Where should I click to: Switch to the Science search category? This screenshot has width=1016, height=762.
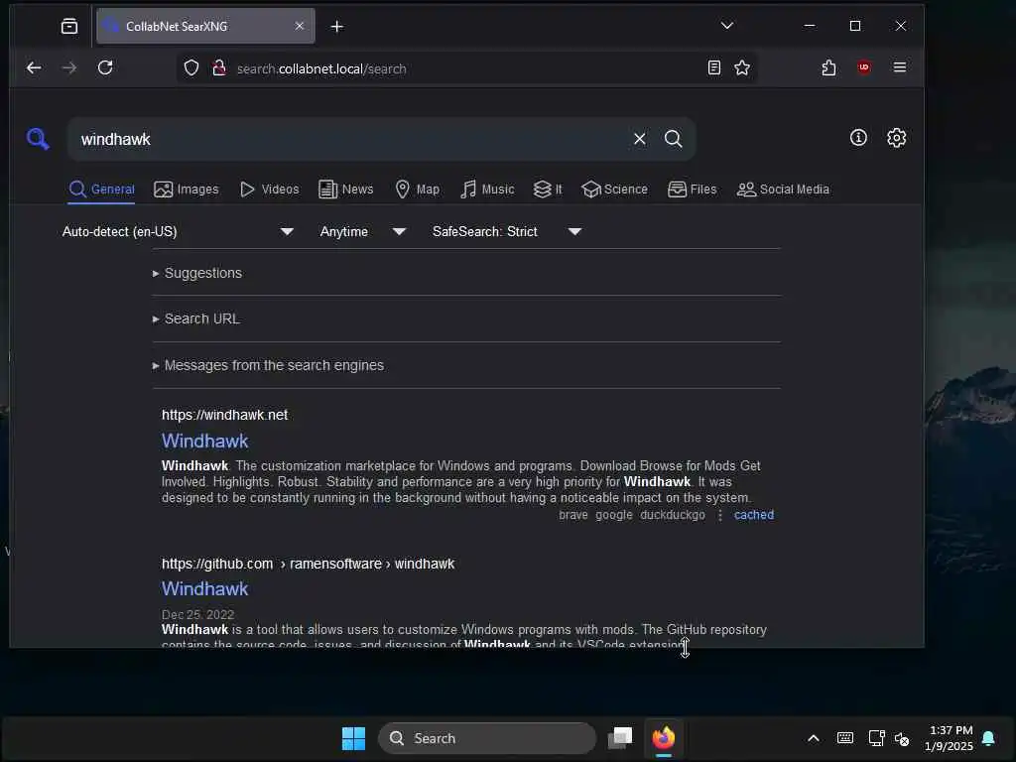pos(614,190)
